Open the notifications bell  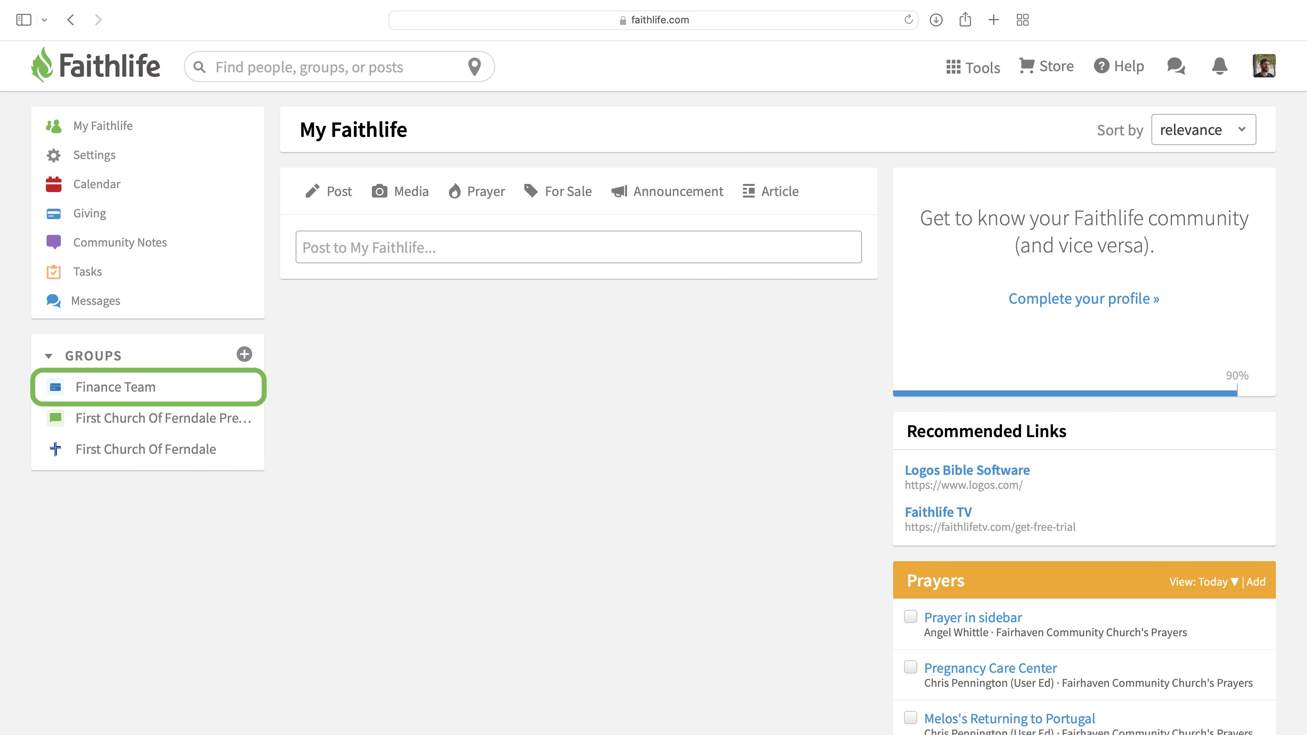point(1220,66)
